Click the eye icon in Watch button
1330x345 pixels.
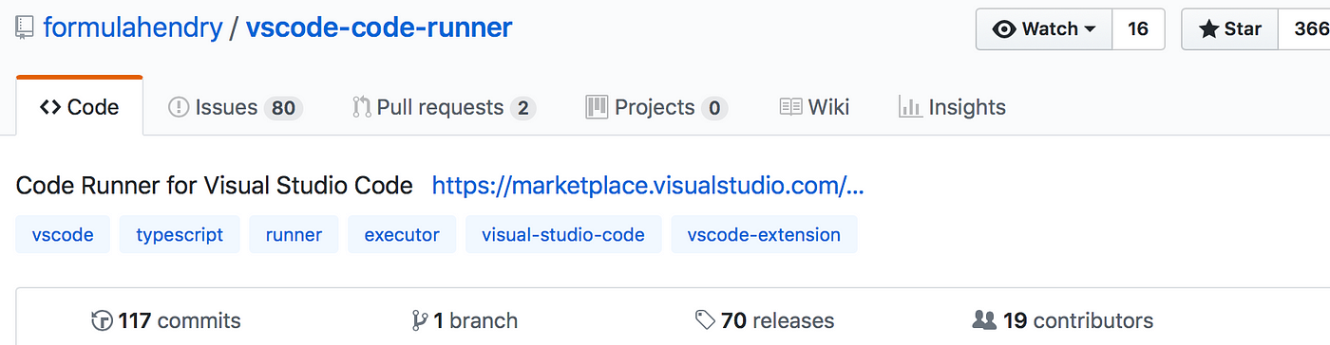click(1004, 29)
